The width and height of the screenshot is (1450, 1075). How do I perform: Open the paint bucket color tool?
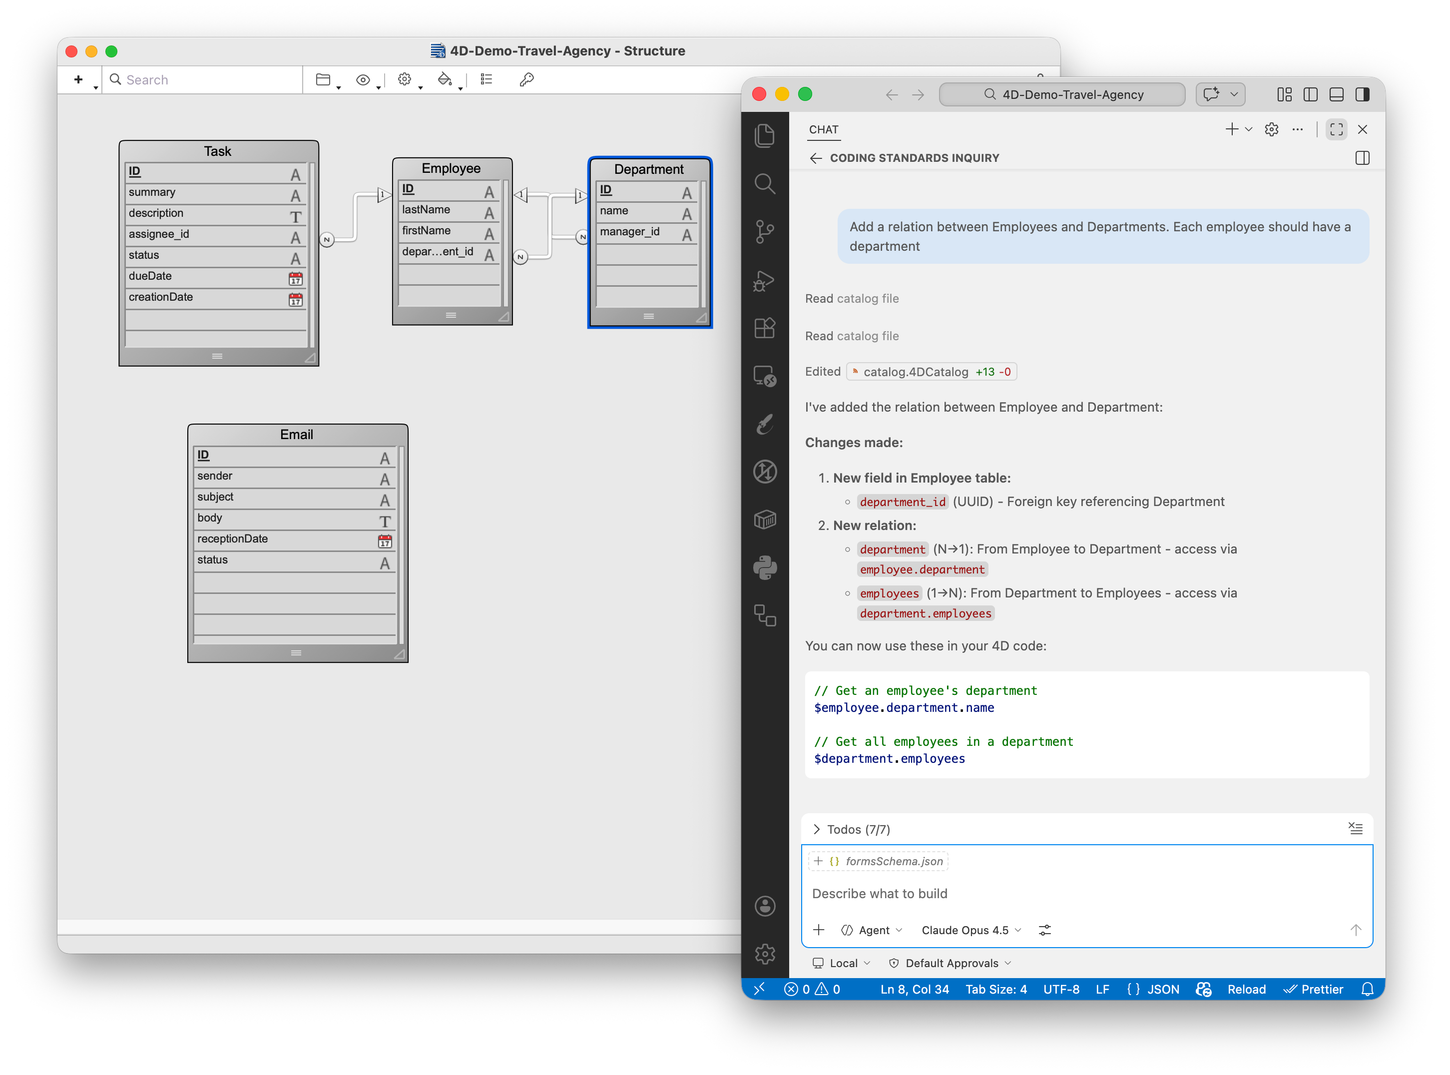pos(445,79)
